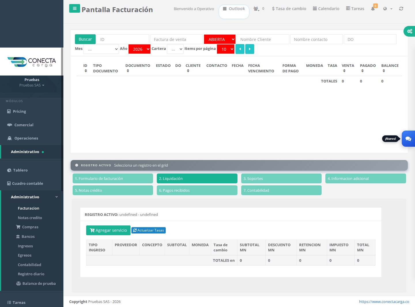
Task: Sort grid by CLIENTE column arrows
Action: coord(188,71)
